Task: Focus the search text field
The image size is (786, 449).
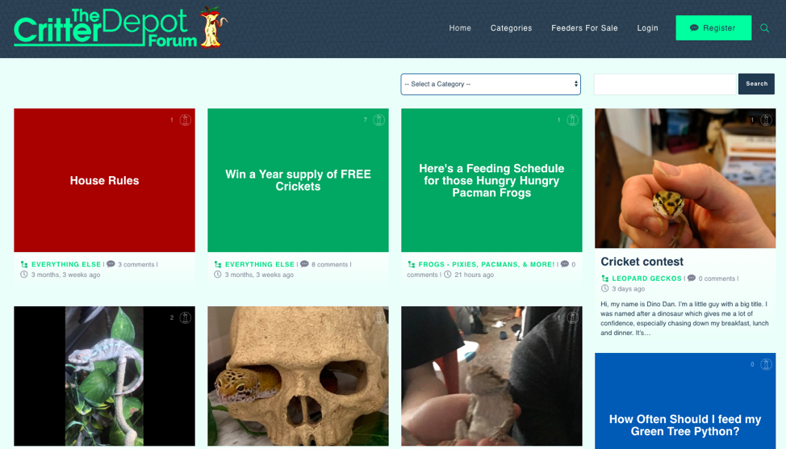Action: pos(665,84)
